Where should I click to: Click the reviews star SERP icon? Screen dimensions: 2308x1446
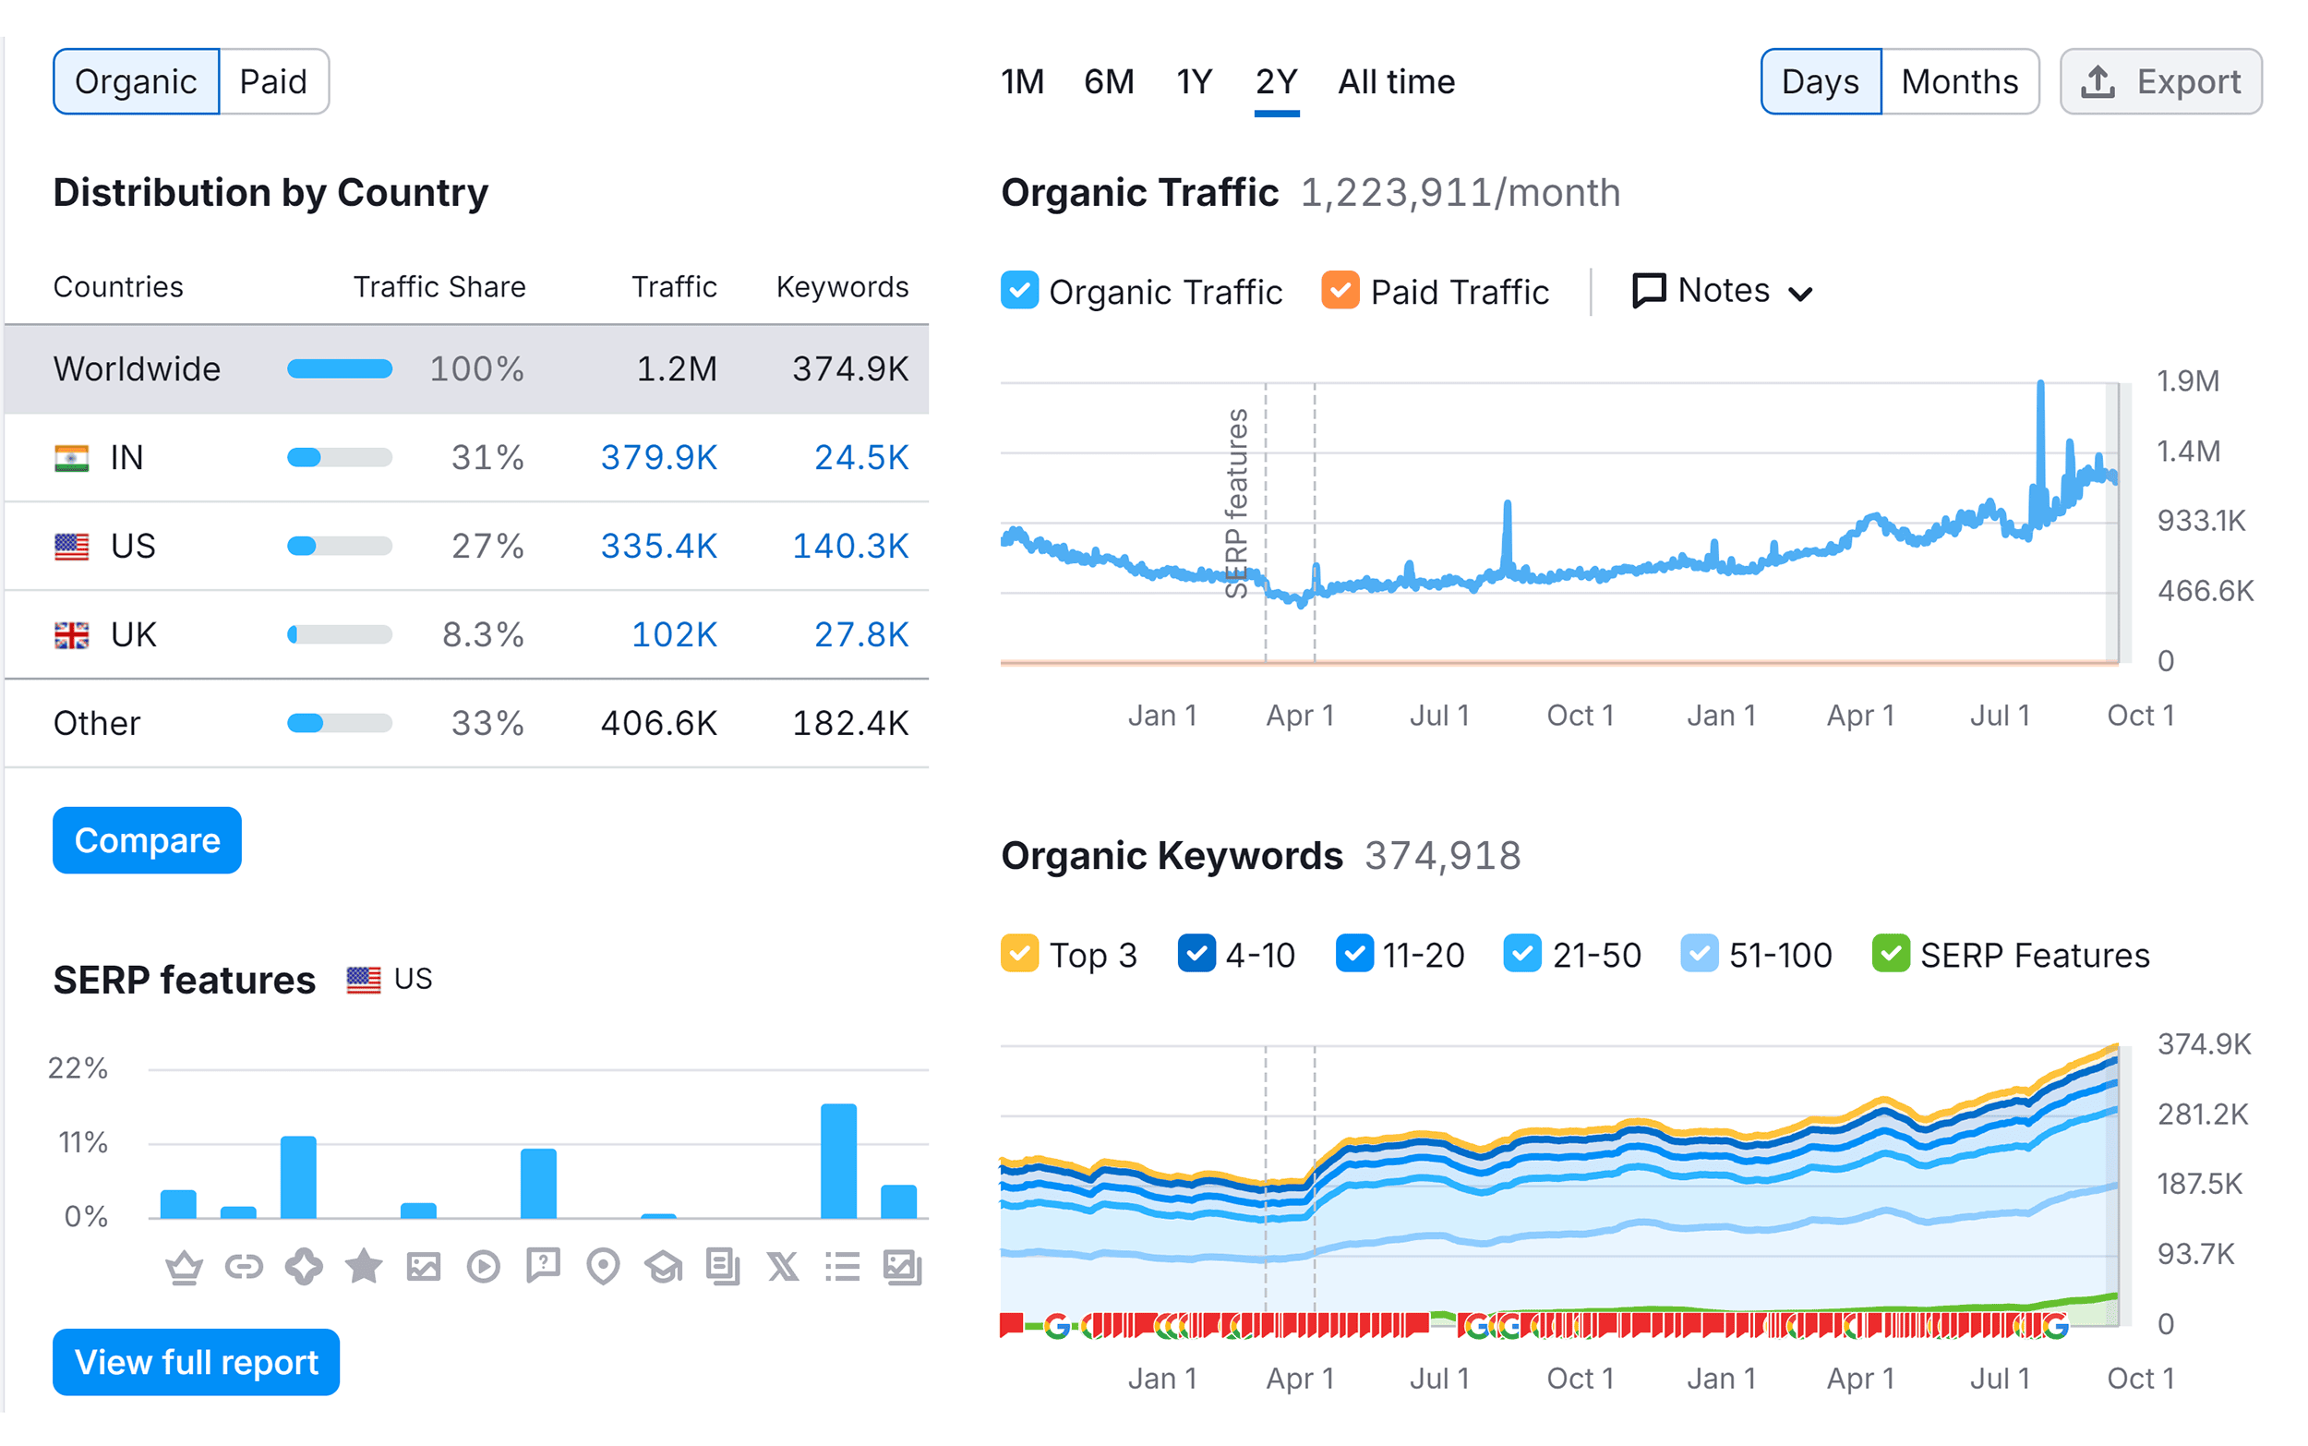tap(363, 1267)
